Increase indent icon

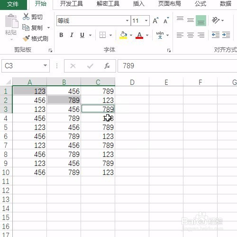226,35
